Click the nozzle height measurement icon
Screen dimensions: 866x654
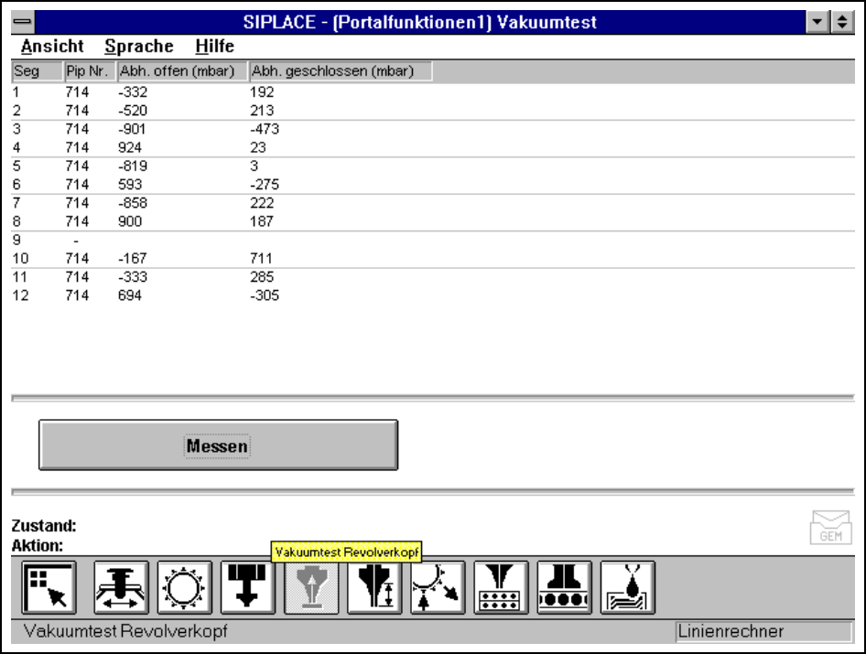374,588
